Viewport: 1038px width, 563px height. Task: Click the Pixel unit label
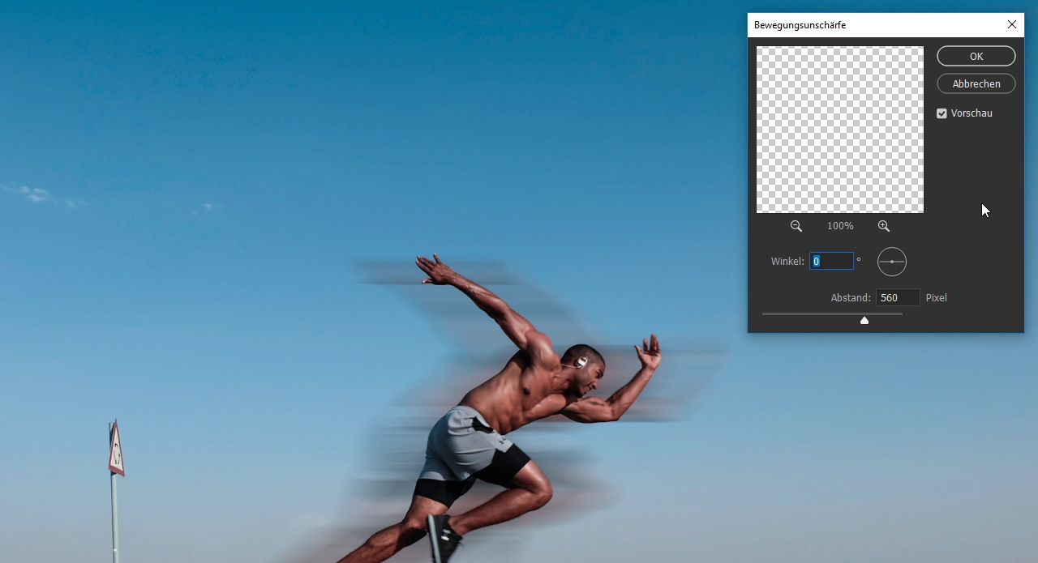coord(937,298)
